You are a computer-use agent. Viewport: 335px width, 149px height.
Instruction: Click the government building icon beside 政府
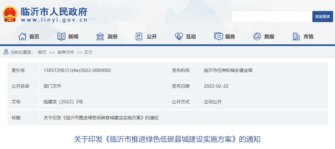coord(100,36)
